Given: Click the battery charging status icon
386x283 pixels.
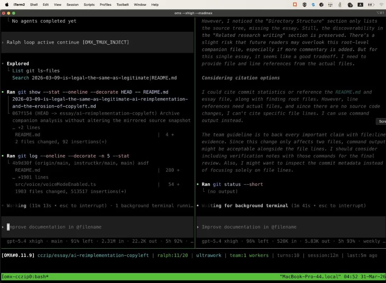Looking at the screenshot, I should [x=371, y=5].
